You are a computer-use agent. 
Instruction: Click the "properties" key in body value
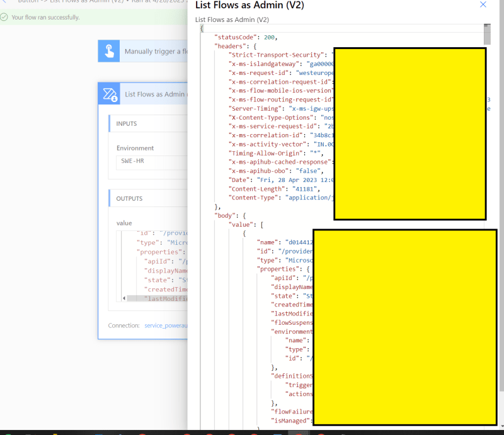[x=279, y=269]
